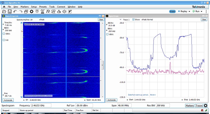Image resolution: width=210 pixels, height=114 pixels.
Task: Open the Run dropdown arrow
Action: click(x=201, y=11)
